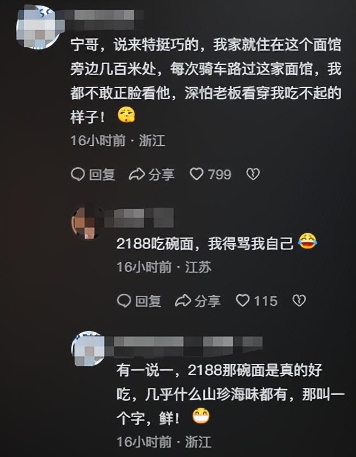Tap the blurred username above 2188吃碗面 comment
The height and width of the screenshot is (457, 356).
pos(139,218)
